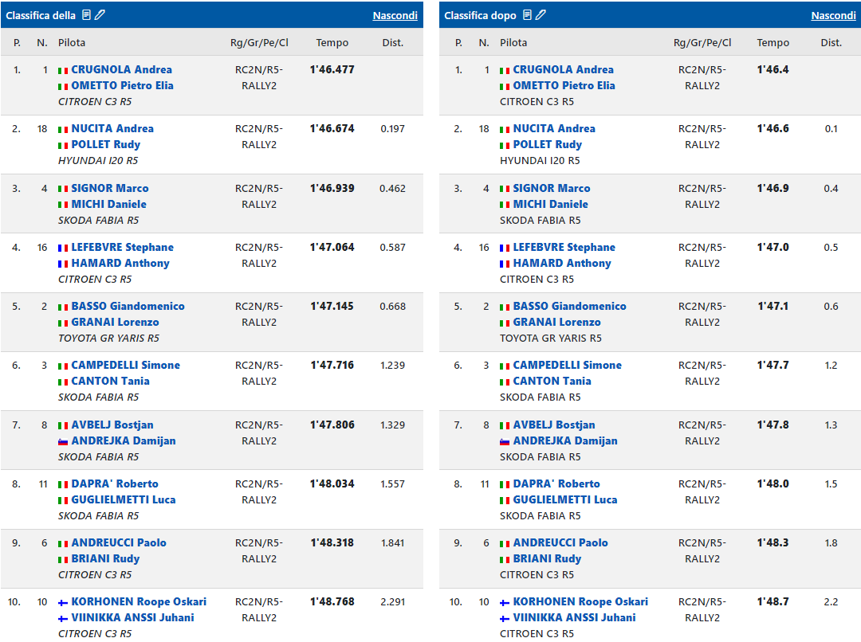
Task: Open NUCITA Andrea's profile in 'Classifica della'
Action: pyautogui.click(x=112, y=128)
